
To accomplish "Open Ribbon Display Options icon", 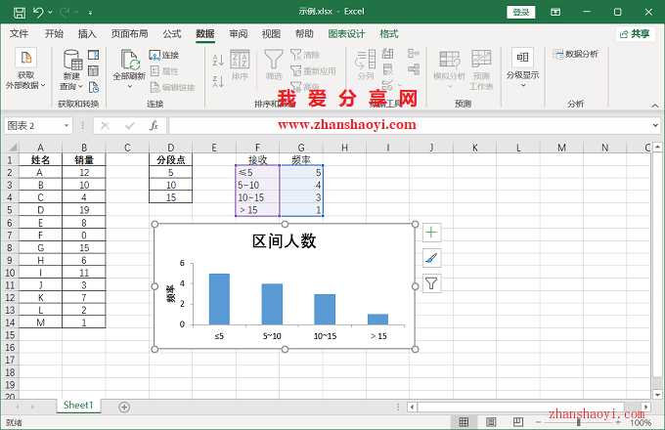I will point(555,13).
